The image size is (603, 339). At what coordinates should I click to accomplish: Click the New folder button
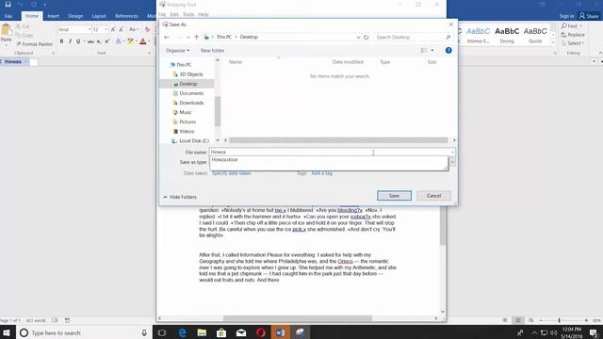point(212,51)
